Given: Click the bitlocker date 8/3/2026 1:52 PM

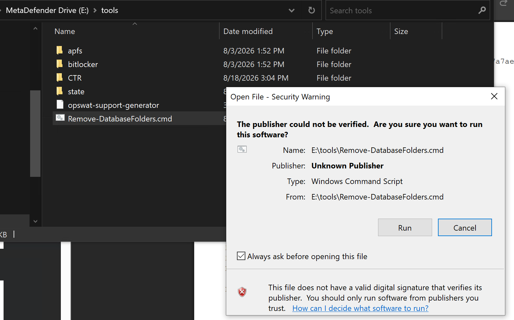Looking at the screenshot, I should click(x=254, y=64).
